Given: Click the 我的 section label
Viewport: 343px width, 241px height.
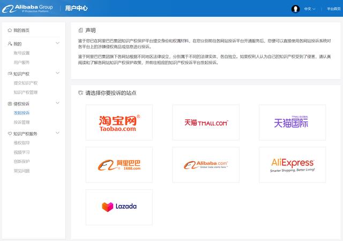Looking at the screenshot, I should pyautogui.click(x=18, y=44).
